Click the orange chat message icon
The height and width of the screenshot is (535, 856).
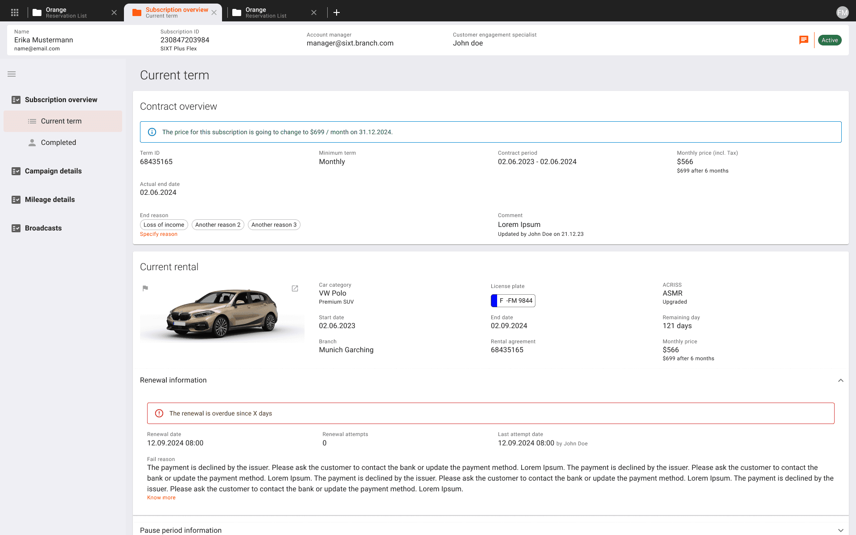pyautogui.click(x=803, y=40)
